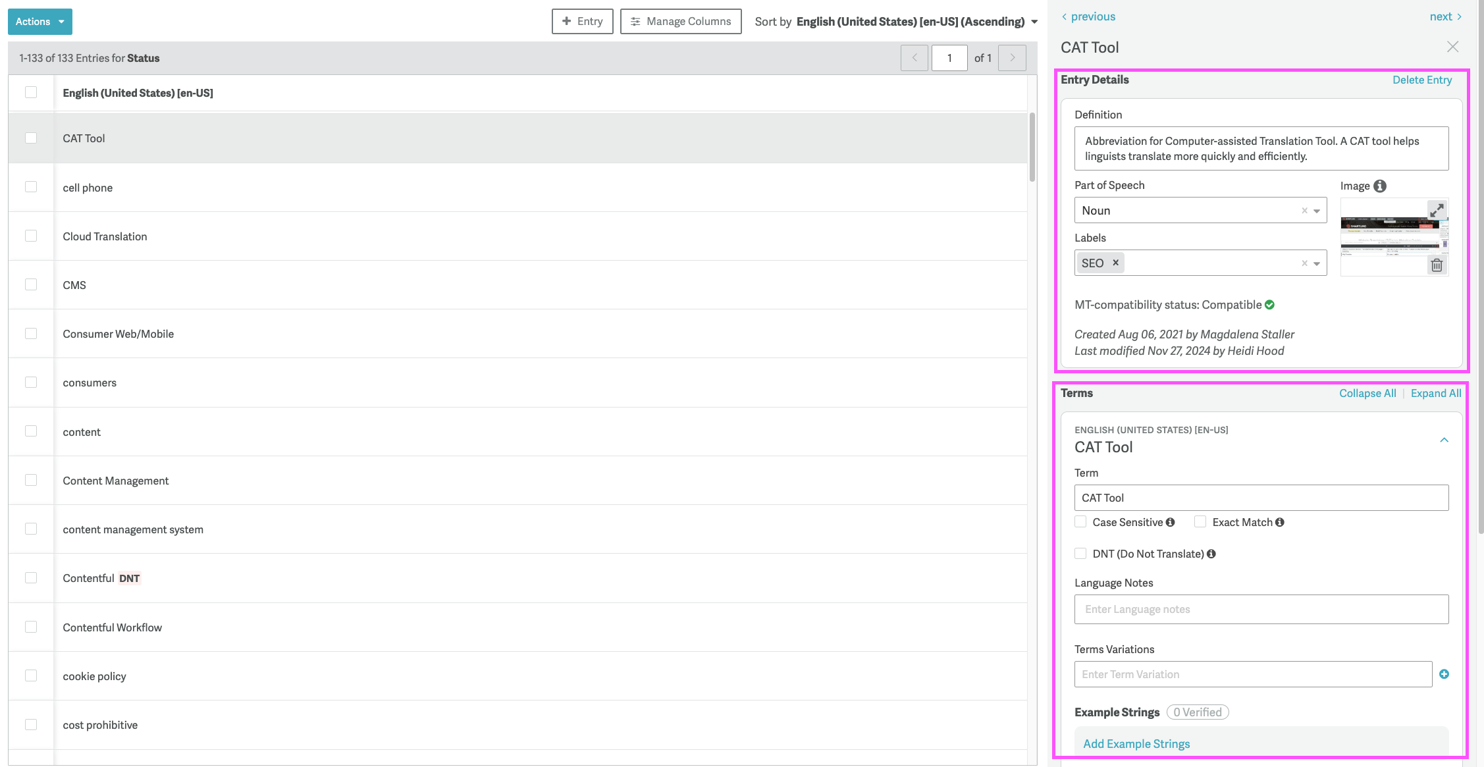This screenshot has width=1484, height=767.
Task: Collapse the English CAT Tool term section
Action: pos(1444,440)
